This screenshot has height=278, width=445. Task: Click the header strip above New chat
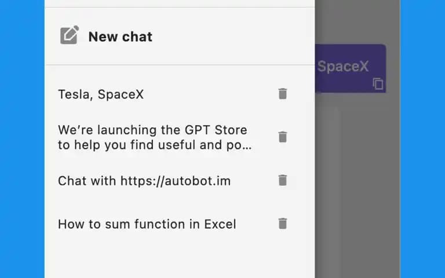point(180,3)
